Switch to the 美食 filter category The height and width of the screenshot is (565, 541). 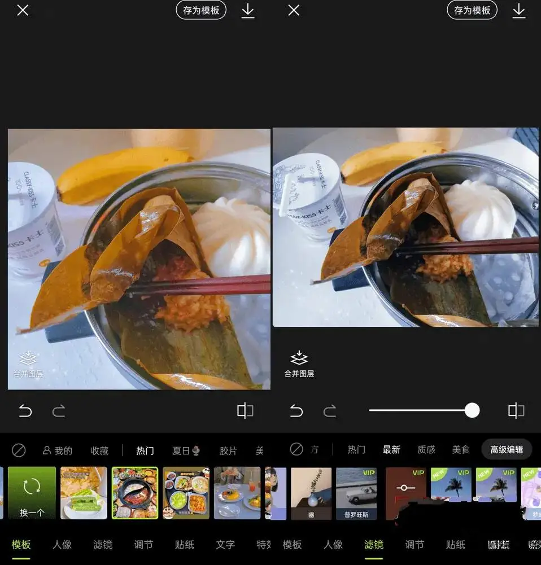point(460,449)
